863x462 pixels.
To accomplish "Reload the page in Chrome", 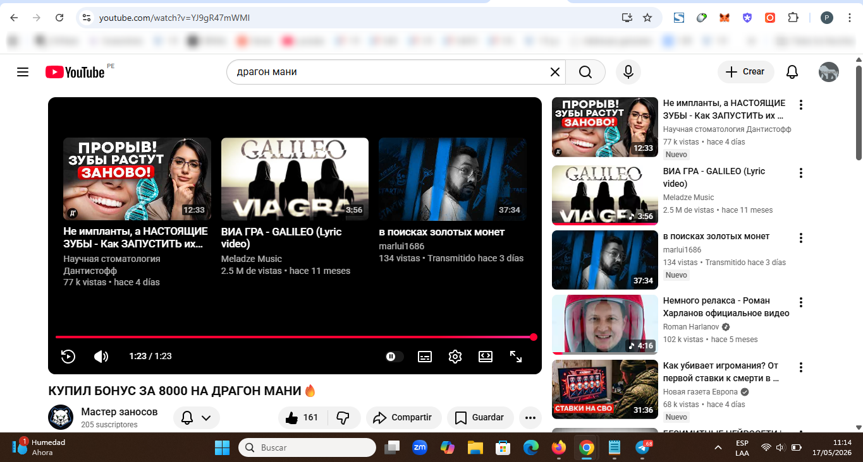I will pos(59,18).
